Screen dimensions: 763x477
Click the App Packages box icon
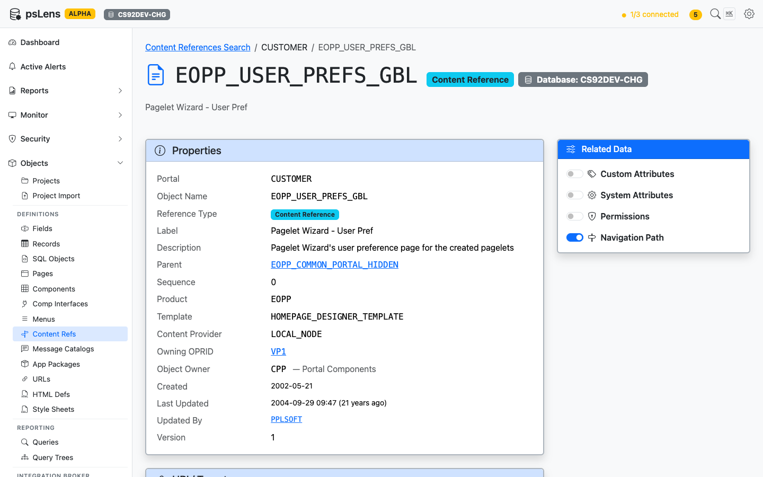click(x=25, y=364)
